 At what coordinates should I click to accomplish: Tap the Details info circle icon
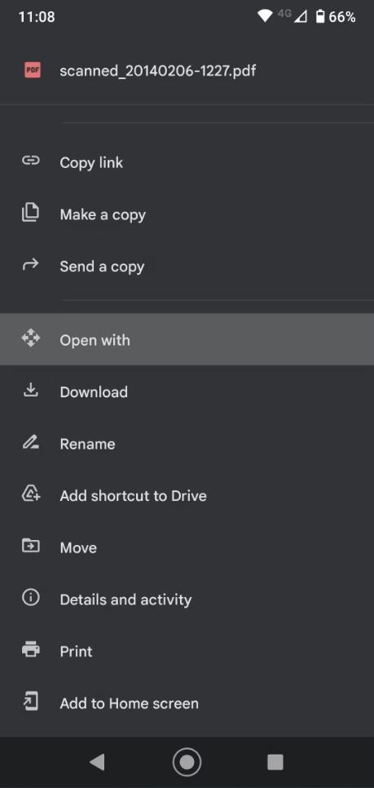pyautogui.click(x=31, y=598)
